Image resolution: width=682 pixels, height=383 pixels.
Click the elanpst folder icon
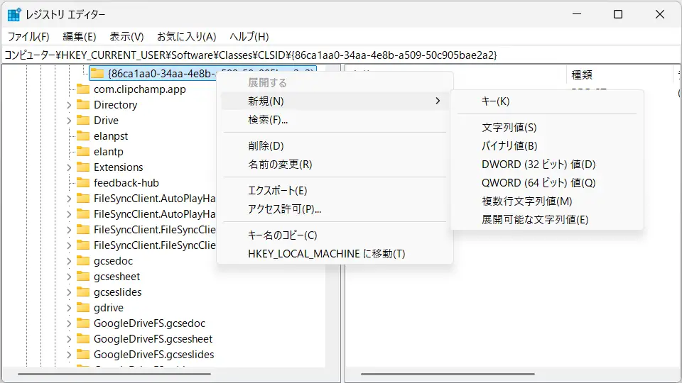click(83, 136)
